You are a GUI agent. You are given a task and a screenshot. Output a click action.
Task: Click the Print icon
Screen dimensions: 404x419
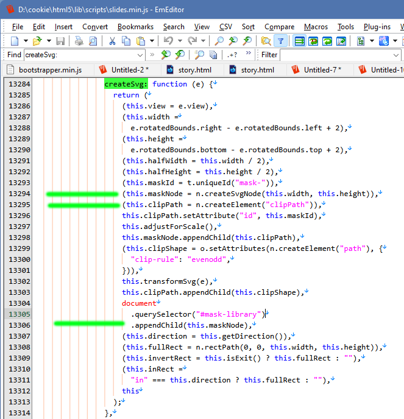79,41
